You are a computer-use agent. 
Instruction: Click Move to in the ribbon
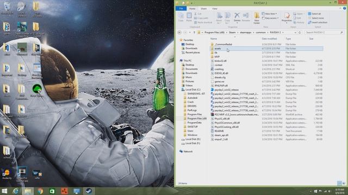[219, 18]
